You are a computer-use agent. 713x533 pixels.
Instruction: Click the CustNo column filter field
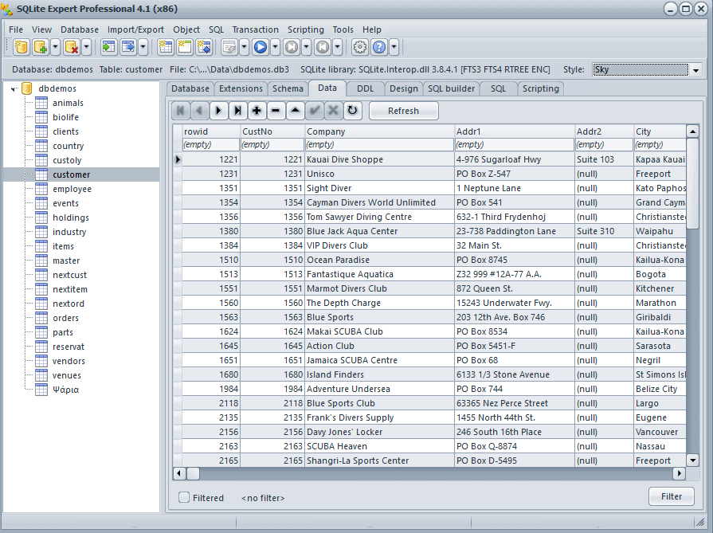[272, 145]
